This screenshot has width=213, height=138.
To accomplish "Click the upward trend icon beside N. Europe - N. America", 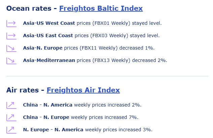I will (11, 130).
